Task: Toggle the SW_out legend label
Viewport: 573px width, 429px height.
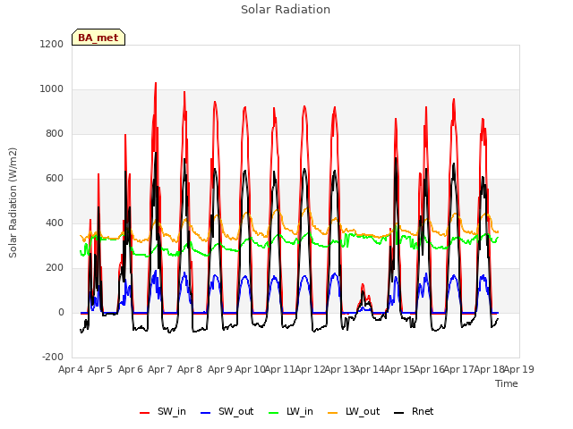Action: pos(236,411)
